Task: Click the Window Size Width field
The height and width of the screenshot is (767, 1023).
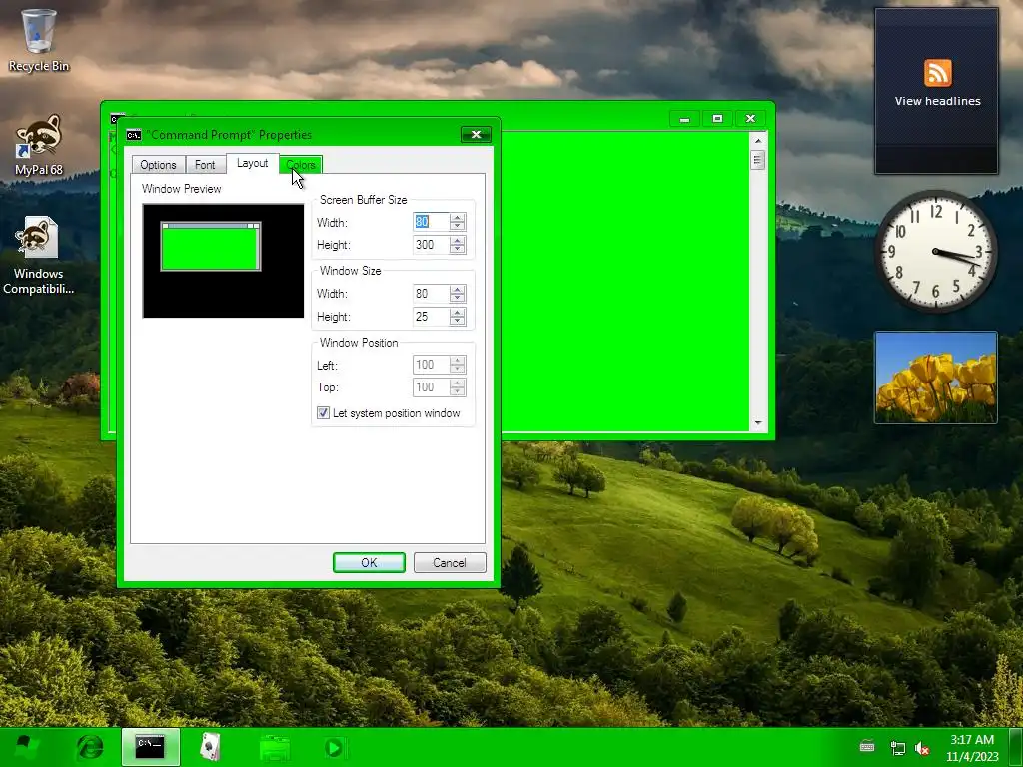Action: 431,294
